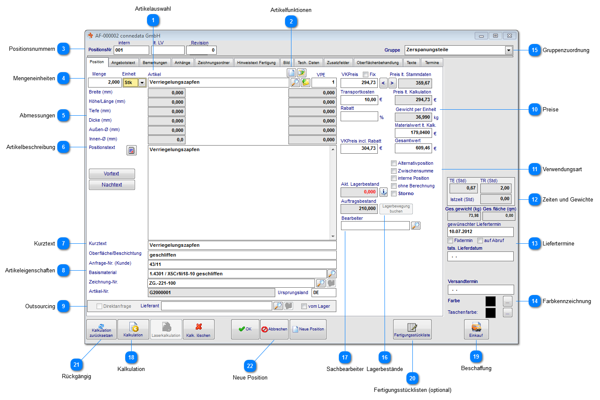Click the black Taschenfarbe color swatch
This screenshot has width=600, height=400.
click(491, 313)
